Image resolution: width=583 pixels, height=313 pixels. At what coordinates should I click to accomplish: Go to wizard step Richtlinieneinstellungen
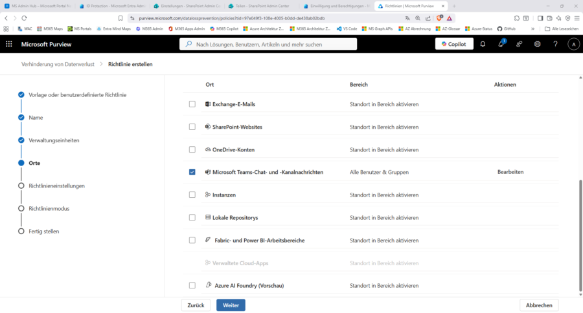coord(56,186)
